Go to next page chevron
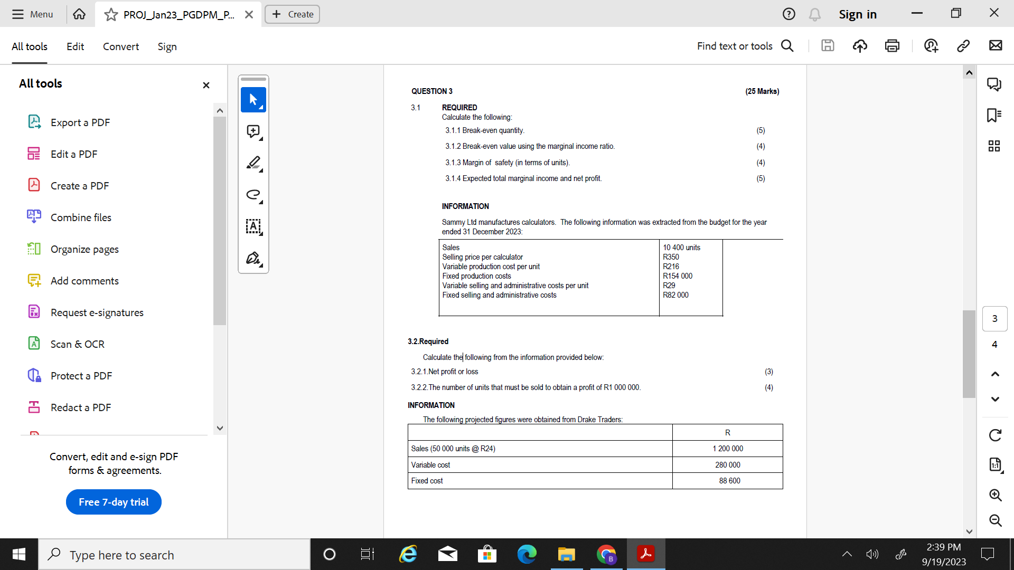The height and width of the screenshot is (570, 1014). point(995,399)
